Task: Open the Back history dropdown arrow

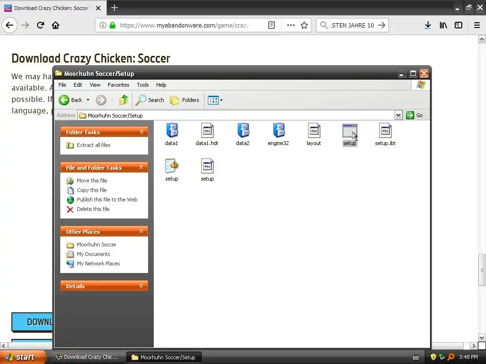Action: coord(88,100)
